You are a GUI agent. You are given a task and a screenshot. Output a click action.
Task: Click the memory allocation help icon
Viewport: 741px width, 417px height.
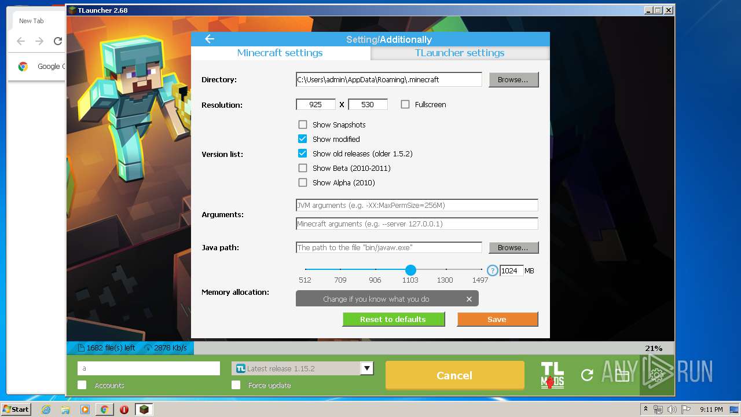(x=493, y=270)
